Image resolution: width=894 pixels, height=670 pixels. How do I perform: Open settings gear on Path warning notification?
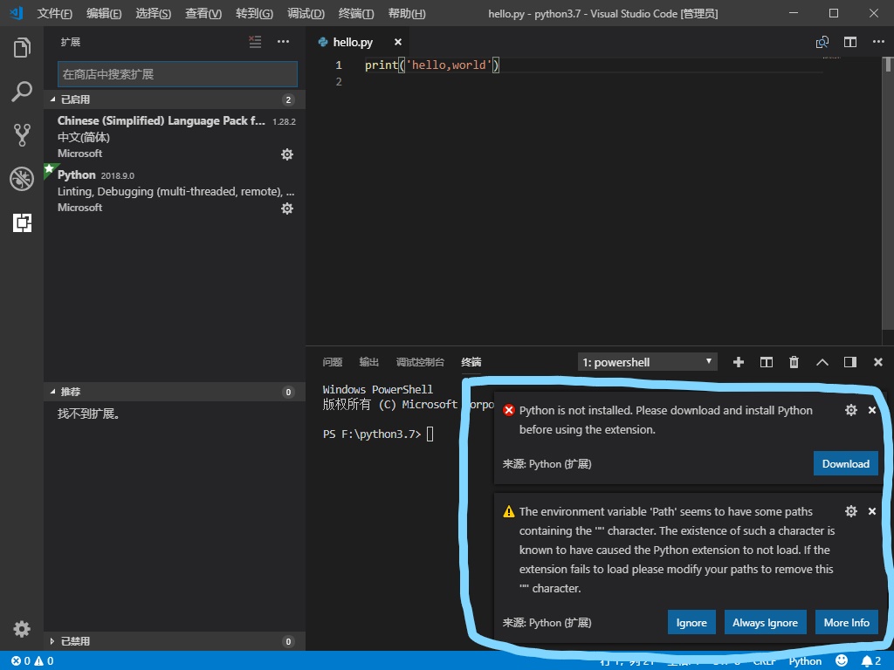[850, 511]
